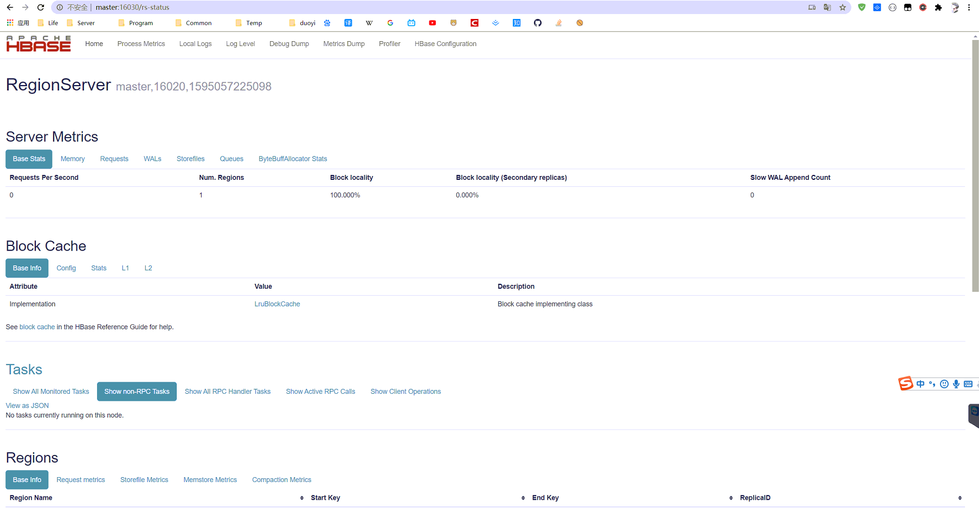The width and height of the screenshot is (979, 508).
Task: Open the Home link in the navbar
Action: point(94,44)
